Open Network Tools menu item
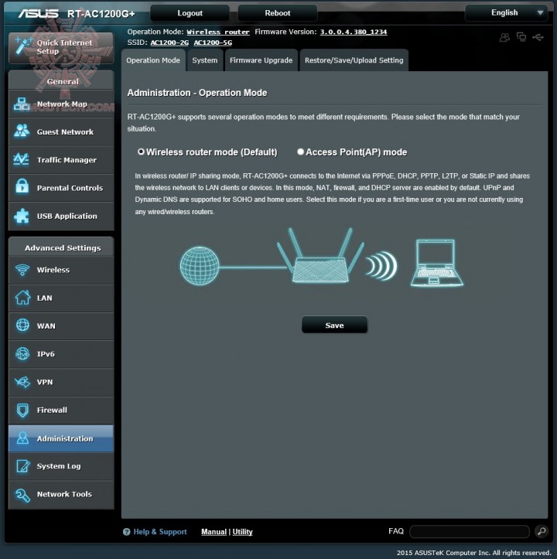 pos(61,495)
